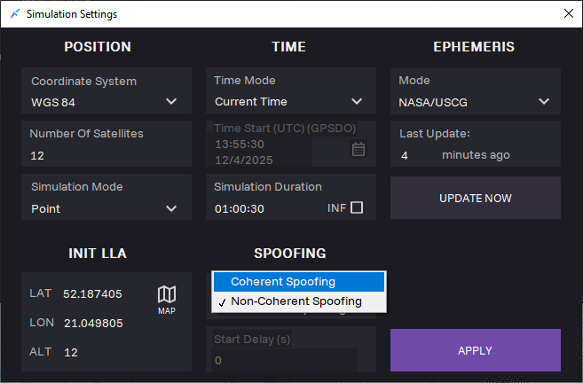
Task: Open the MAP picker icon
Action: tap(167, 298)
